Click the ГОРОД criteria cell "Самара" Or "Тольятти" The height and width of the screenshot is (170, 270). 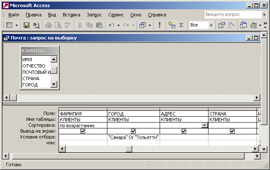pos(134,137)
